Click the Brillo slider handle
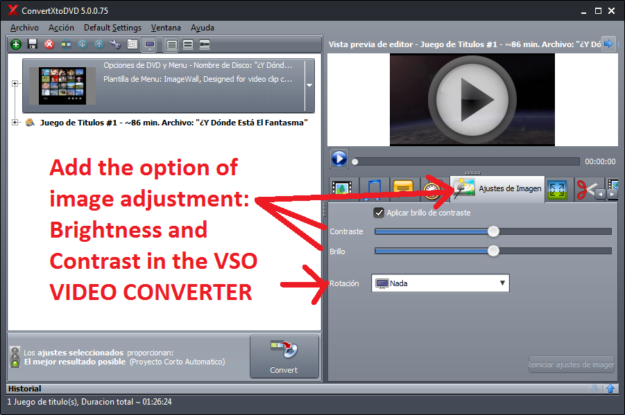 pos(493,251)
